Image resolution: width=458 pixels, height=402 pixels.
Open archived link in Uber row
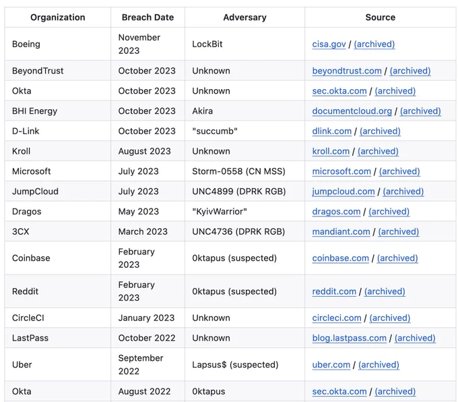(379, 365)
